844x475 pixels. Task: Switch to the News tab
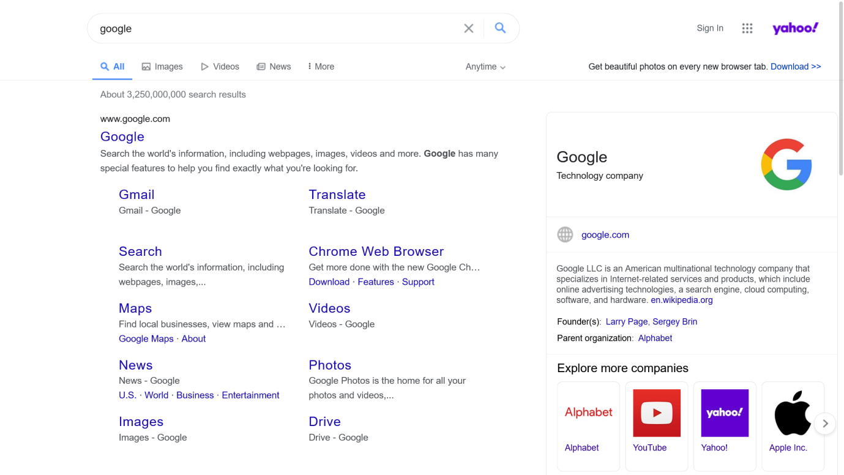tap(274, 67)
